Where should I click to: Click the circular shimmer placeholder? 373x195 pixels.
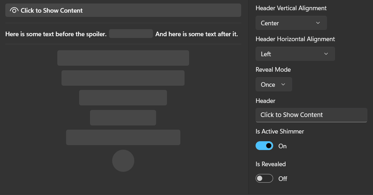point(123,161)
